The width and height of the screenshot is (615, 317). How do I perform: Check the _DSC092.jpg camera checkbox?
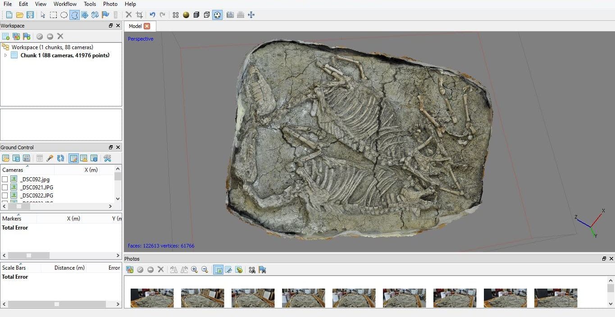5,179
